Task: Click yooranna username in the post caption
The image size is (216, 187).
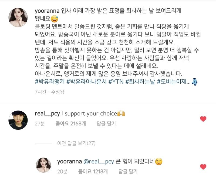Action: coord(47,11)
